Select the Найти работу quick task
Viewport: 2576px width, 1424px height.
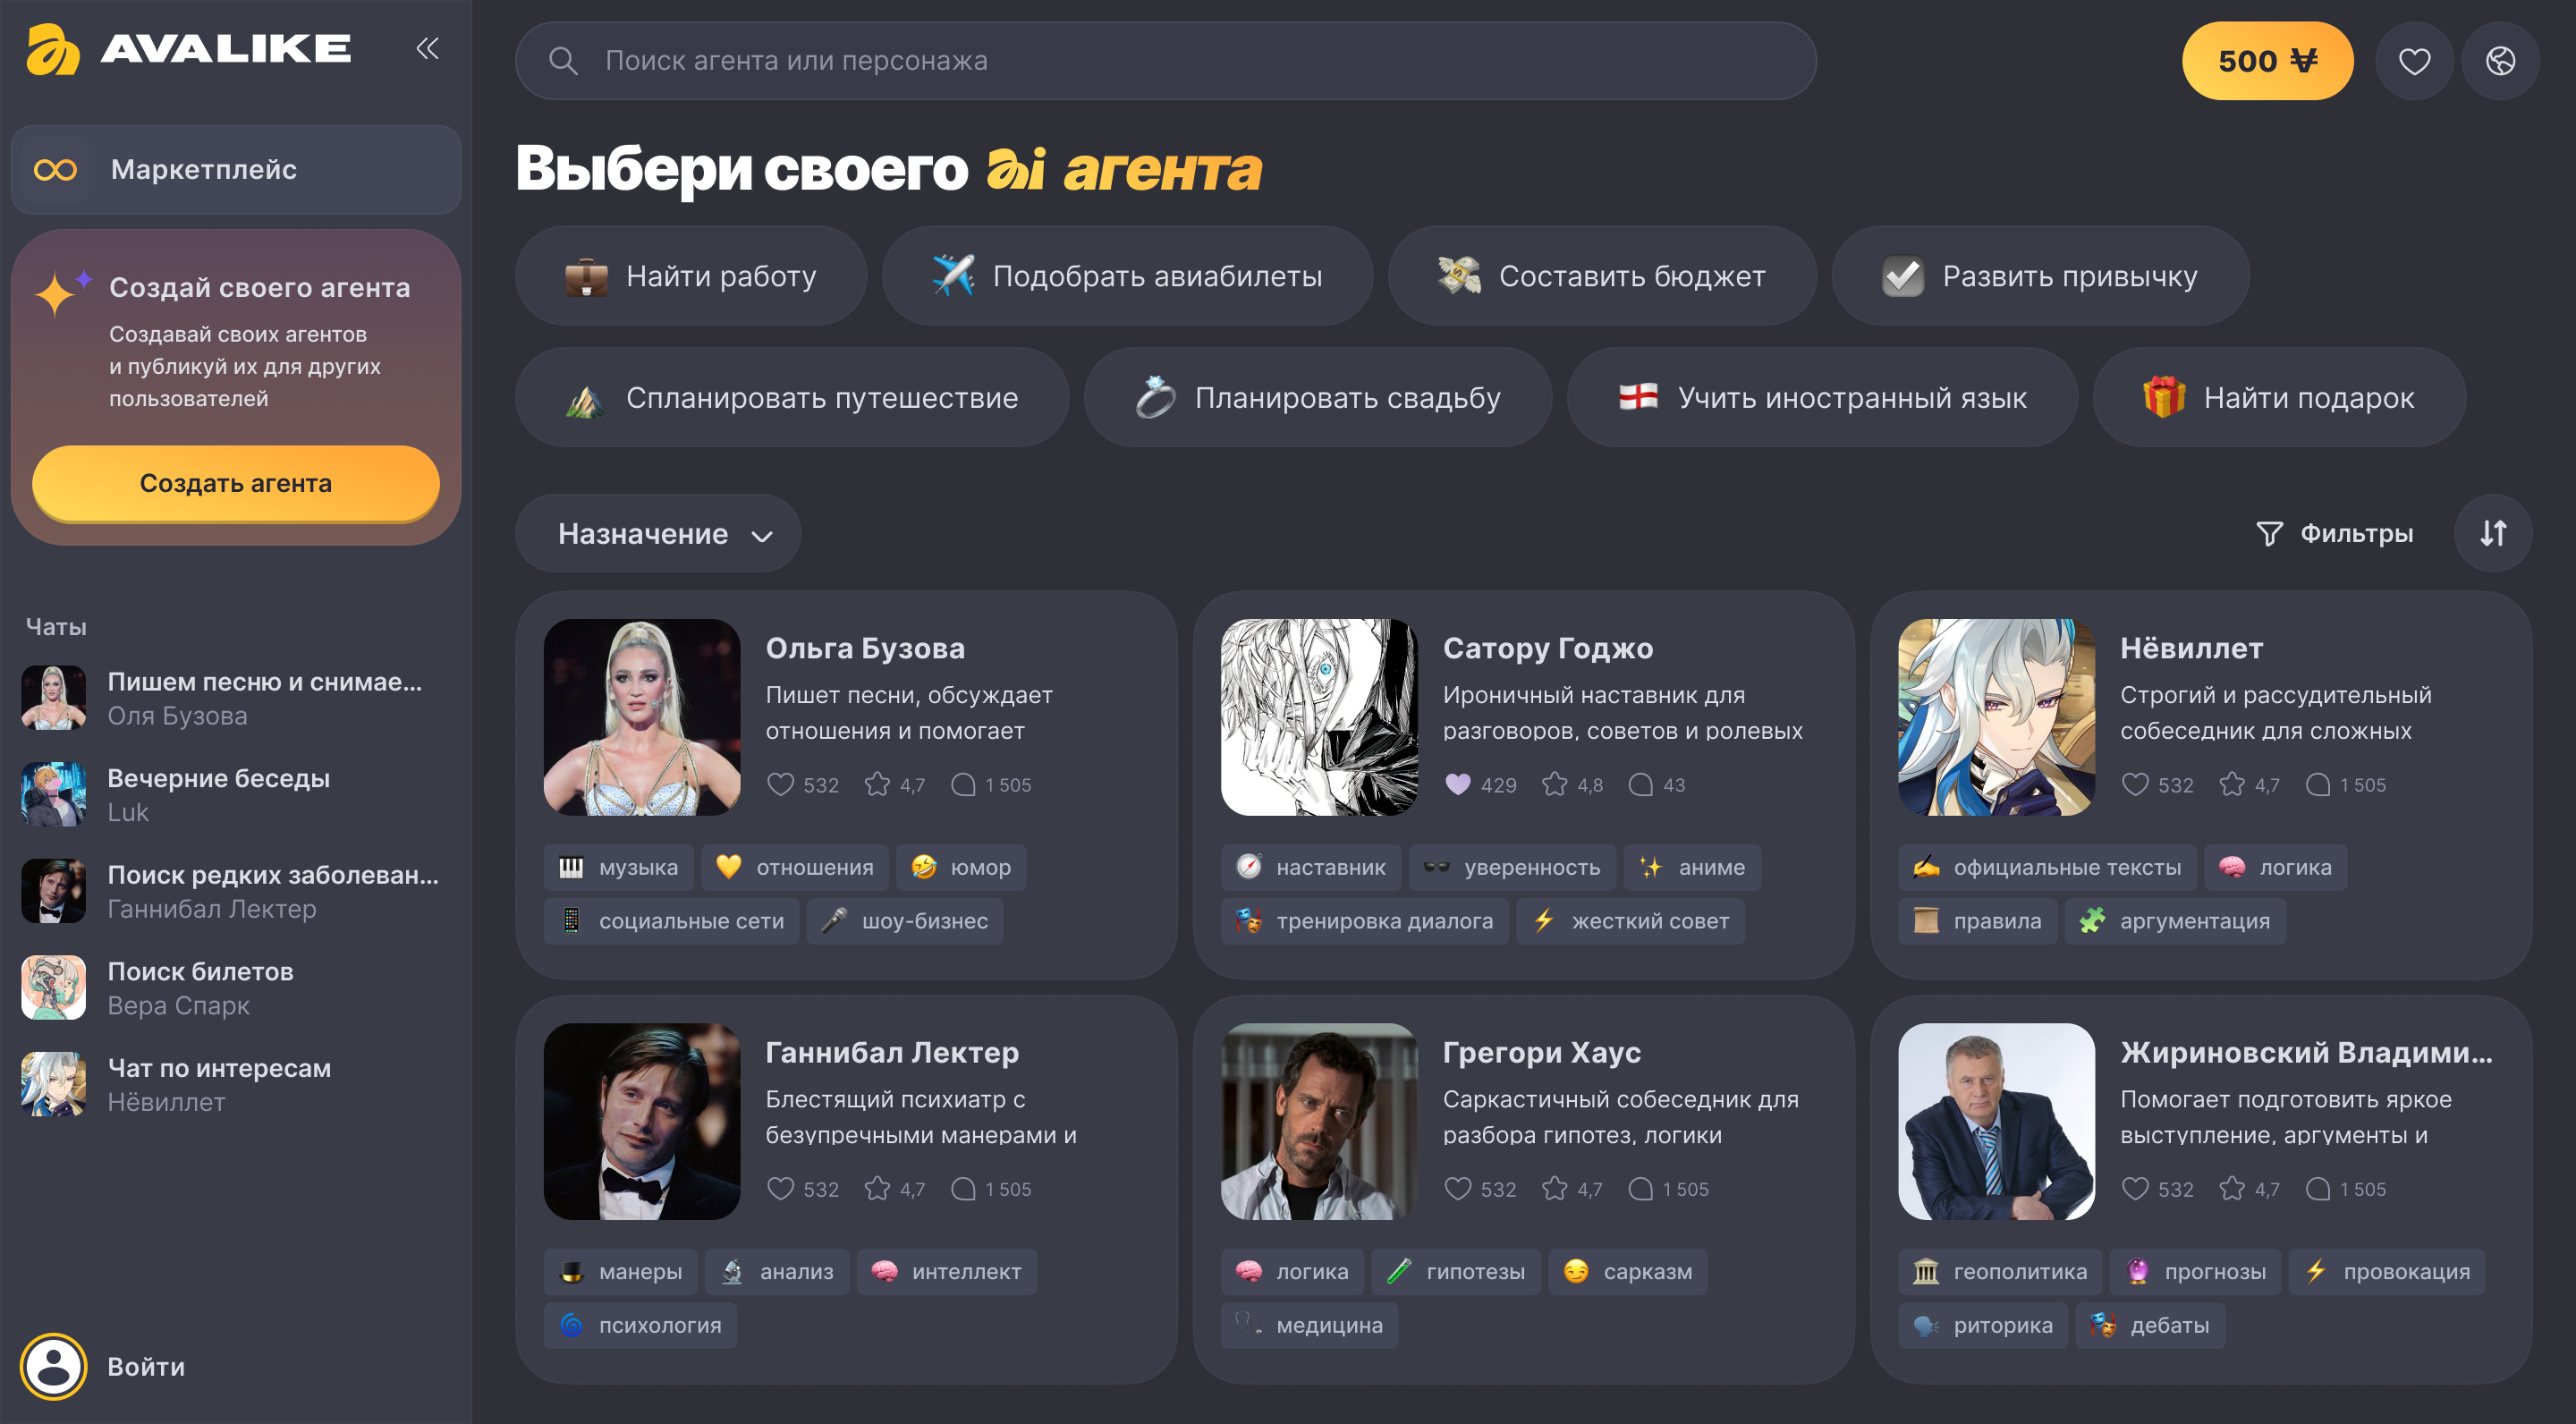click(x=691, y=276)
